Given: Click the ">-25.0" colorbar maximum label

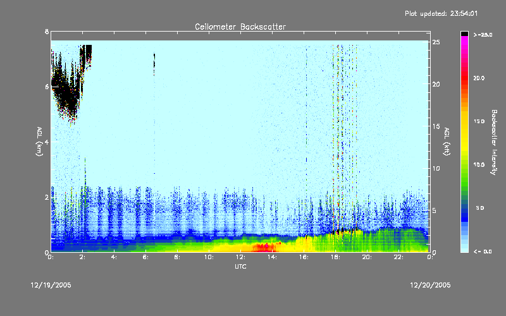Looking at the screenshot, I should pos(483,35).
